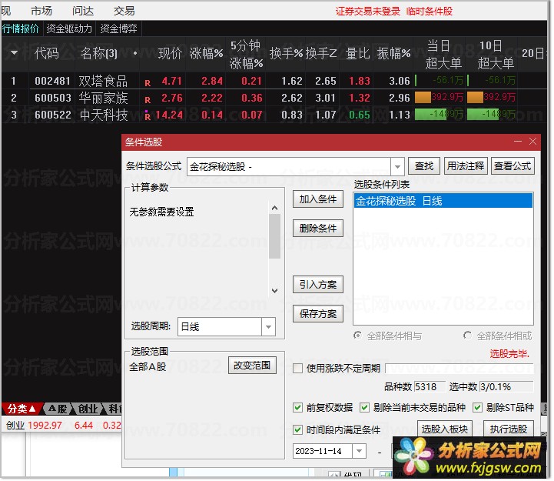Click the 用法注释 button
Image resolution: width=554 pixels, height=481 pixels.
(466, 166)
